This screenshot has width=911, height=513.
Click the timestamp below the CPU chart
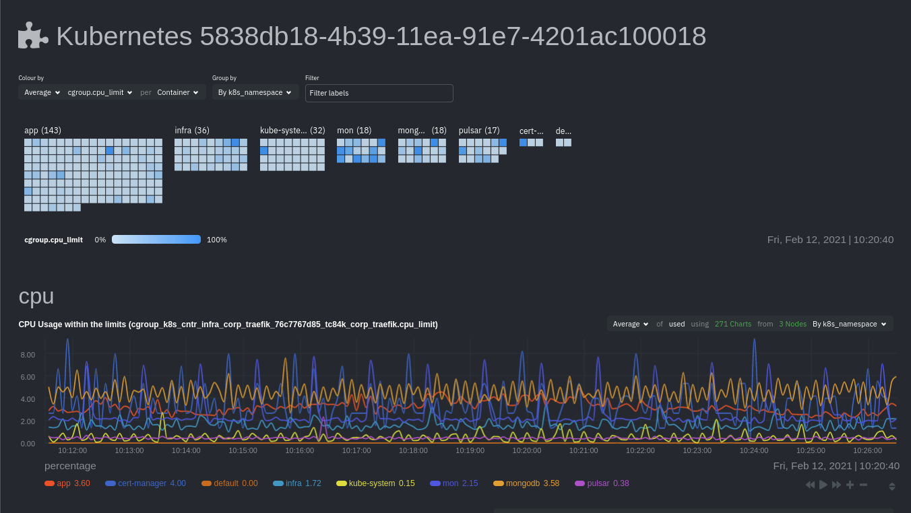pyautogui.click(x=836, y=466)
